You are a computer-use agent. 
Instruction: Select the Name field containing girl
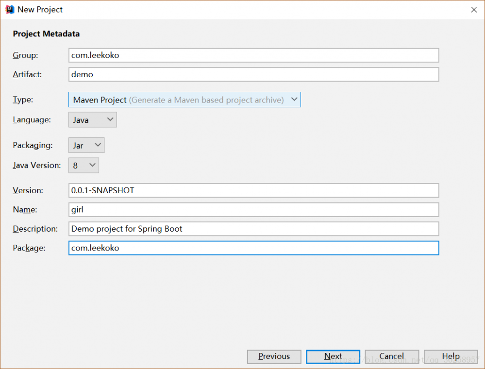point(253,210)
